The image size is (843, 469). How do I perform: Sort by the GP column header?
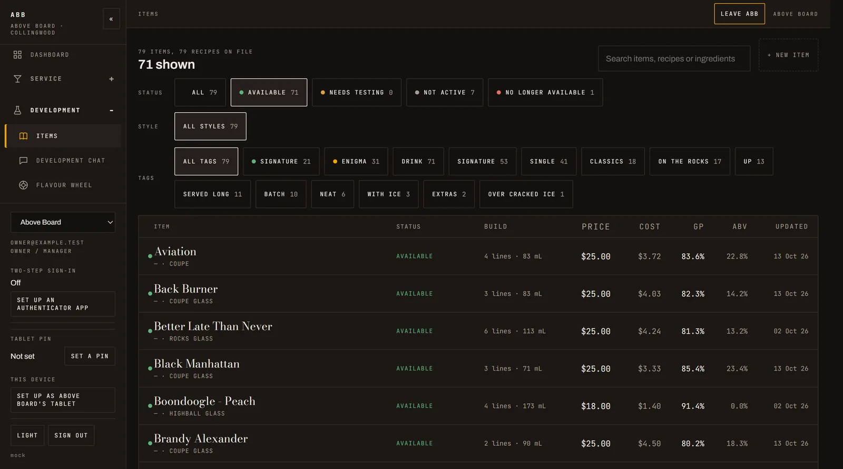pyautogui.click(x=699, y=227)
